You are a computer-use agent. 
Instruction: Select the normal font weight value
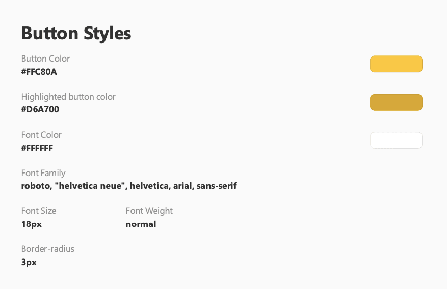(141, 224)
